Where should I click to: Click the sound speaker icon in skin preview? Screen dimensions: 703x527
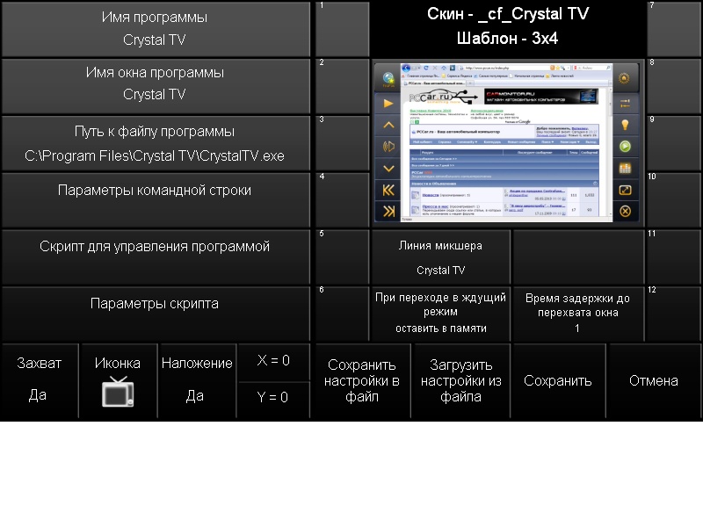pyautogui.click(x=388, y=147)
